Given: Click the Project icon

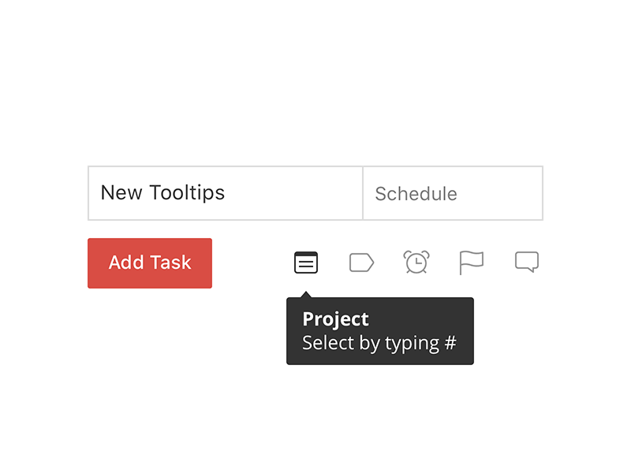Looking at the screenshot, I should [x=306, y=263].
